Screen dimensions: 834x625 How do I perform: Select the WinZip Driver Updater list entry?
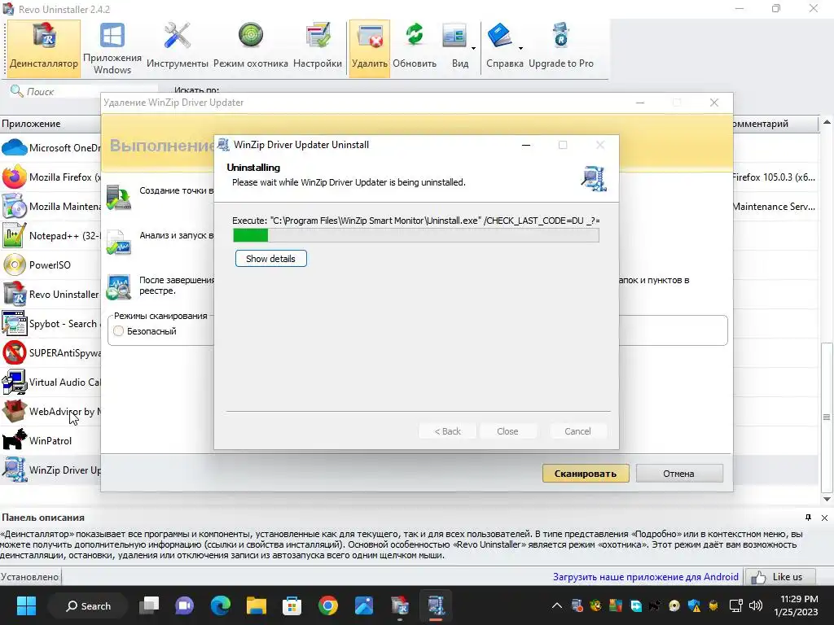(x=50, y=470)
